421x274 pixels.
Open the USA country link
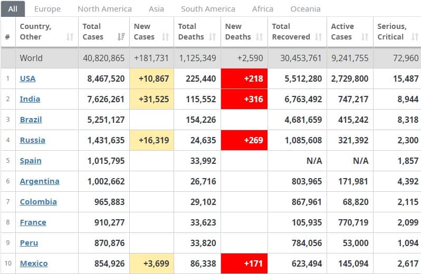tap(27, 79)
